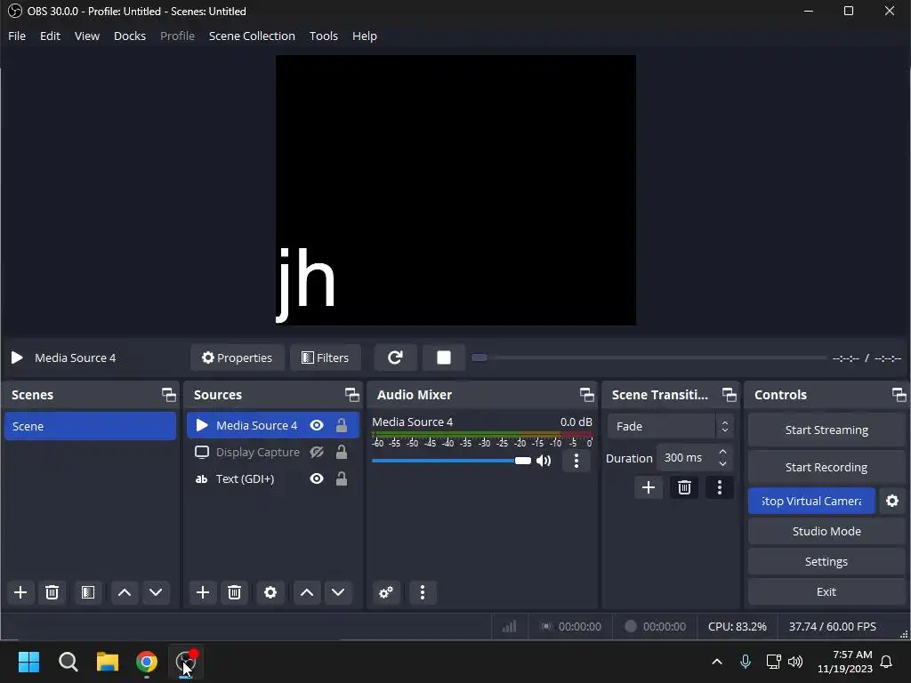Screen dimensions: 911x683
Task: Add a new source with the plus icon
Action: coord(203,592)
